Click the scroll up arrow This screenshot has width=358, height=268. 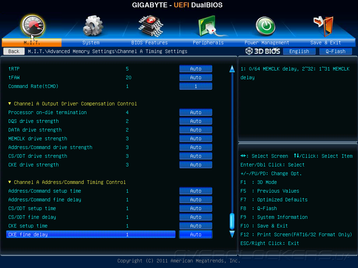click(232, 69)
